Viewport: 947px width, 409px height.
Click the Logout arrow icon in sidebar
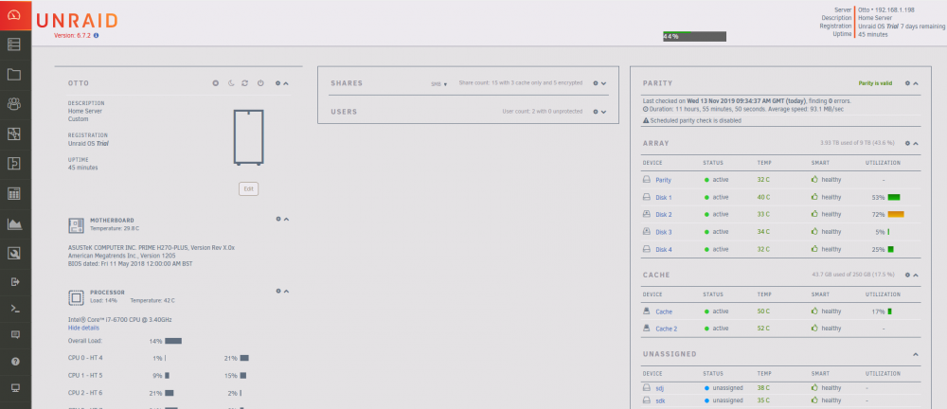15,281
